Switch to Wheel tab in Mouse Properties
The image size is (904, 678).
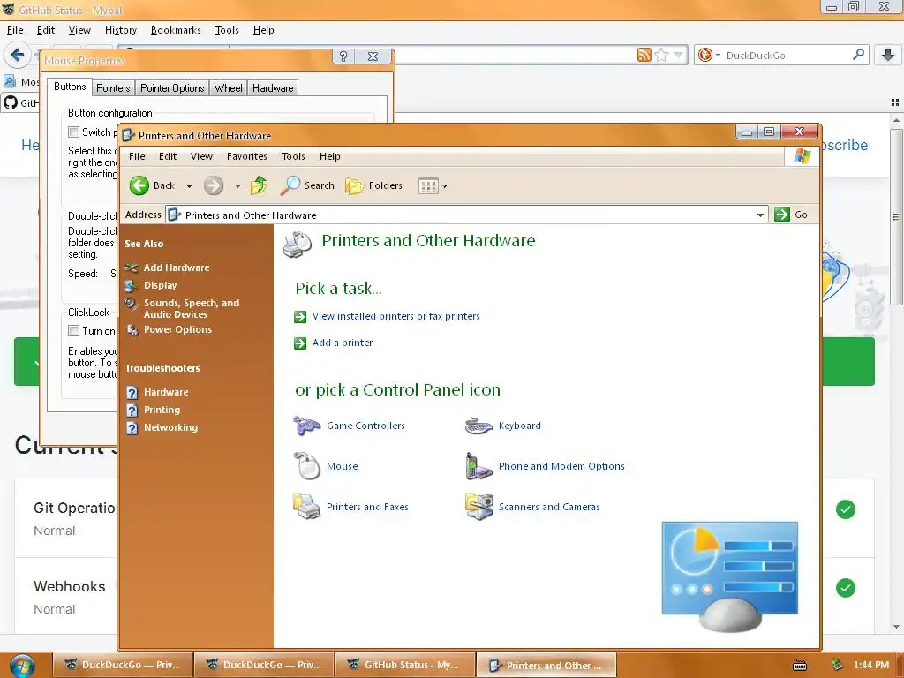(228, 88)
